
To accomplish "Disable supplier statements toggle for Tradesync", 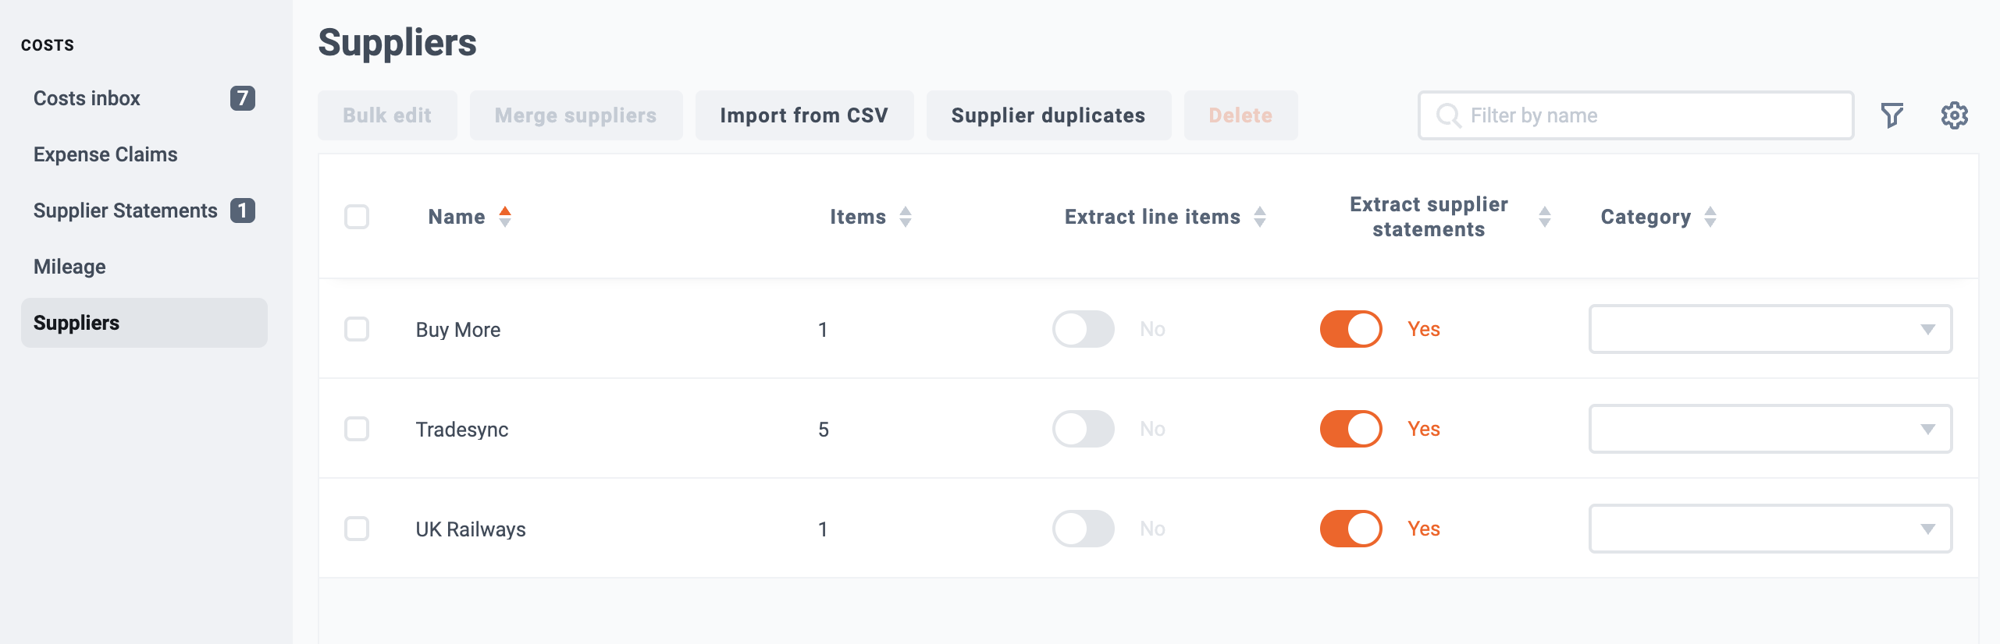I will click(x=1351, y=429).
